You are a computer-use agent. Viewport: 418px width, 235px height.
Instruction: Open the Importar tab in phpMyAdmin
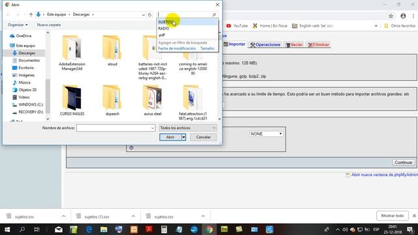tap(234, 44)
